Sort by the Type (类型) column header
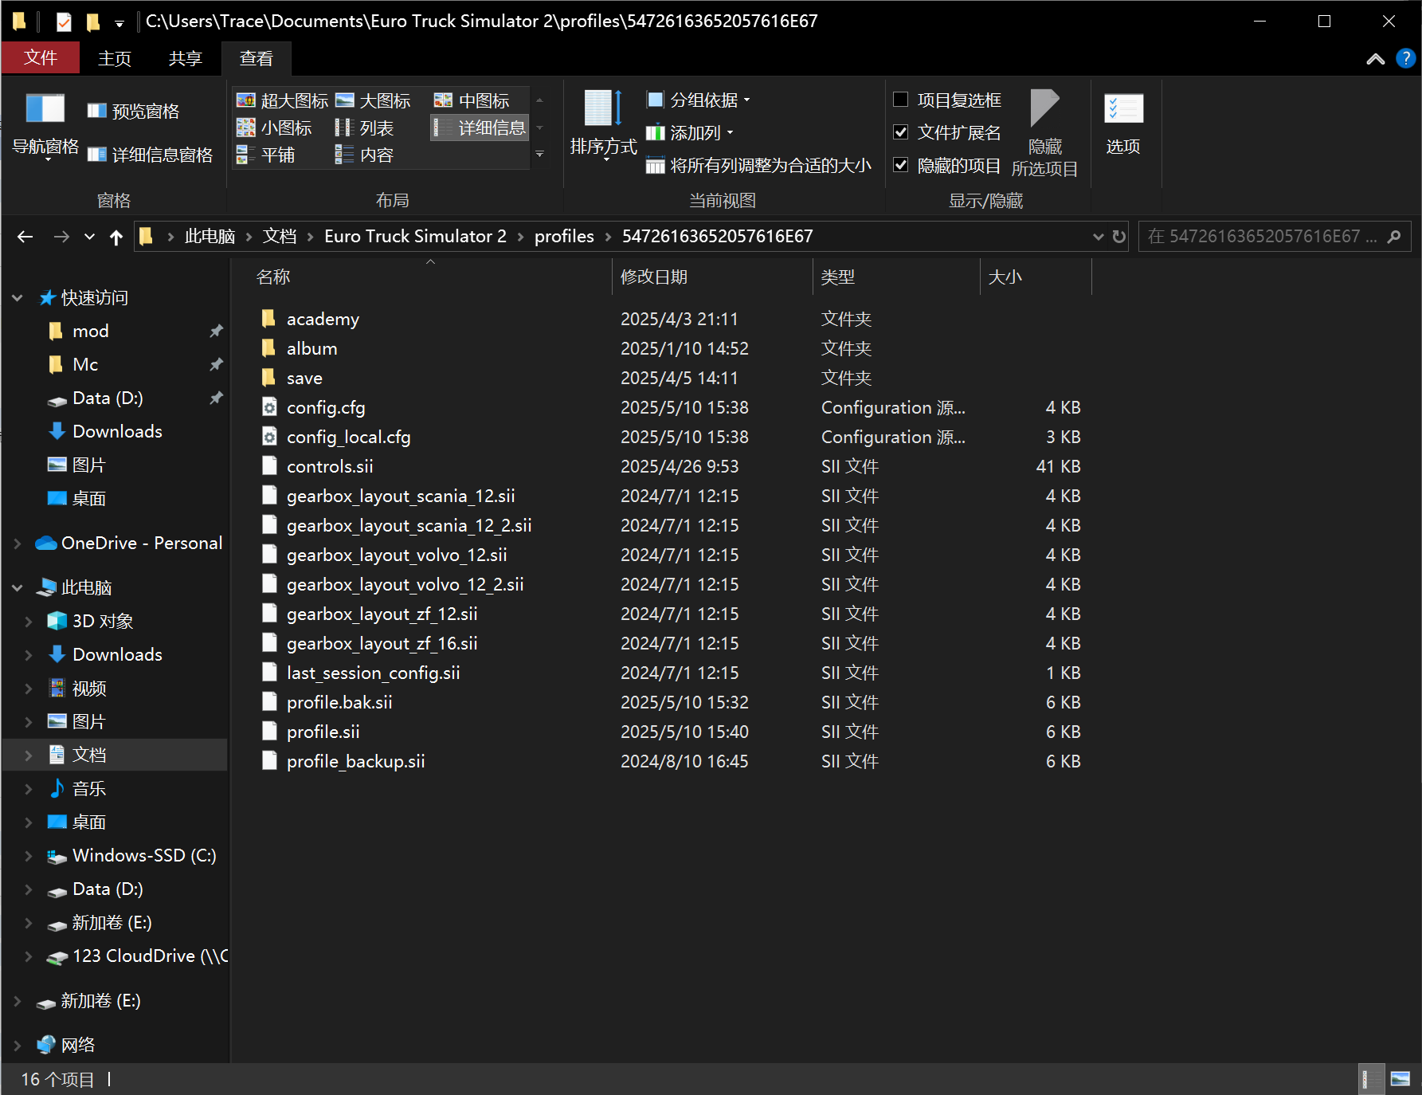Viewport: 1422px width, 1095px height. point(838,277)
